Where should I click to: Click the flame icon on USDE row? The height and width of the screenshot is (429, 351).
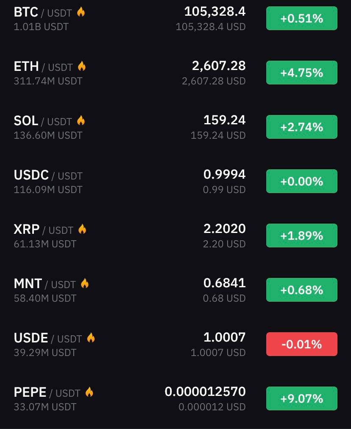point(91,338)
